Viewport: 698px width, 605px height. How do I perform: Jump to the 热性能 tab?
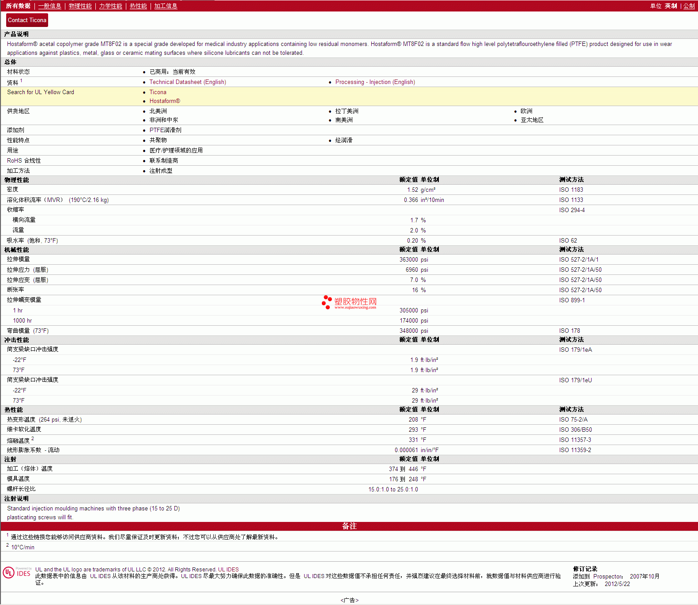pos(138,6)
